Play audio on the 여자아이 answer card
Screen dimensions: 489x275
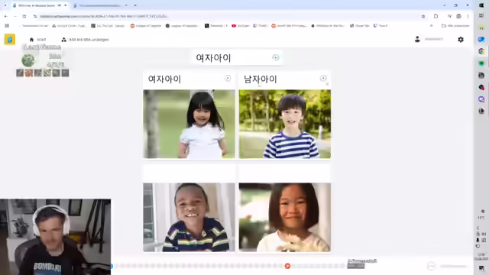click(228, 78)
